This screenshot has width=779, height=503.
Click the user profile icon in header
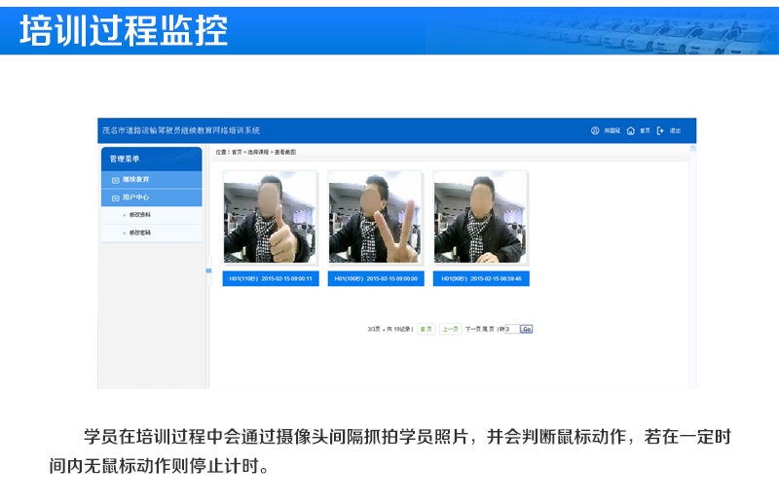[x=595, y=130]
